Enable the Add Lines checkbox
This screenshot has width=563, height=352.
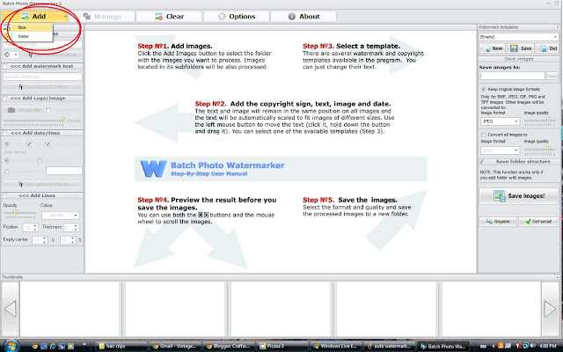4,195
